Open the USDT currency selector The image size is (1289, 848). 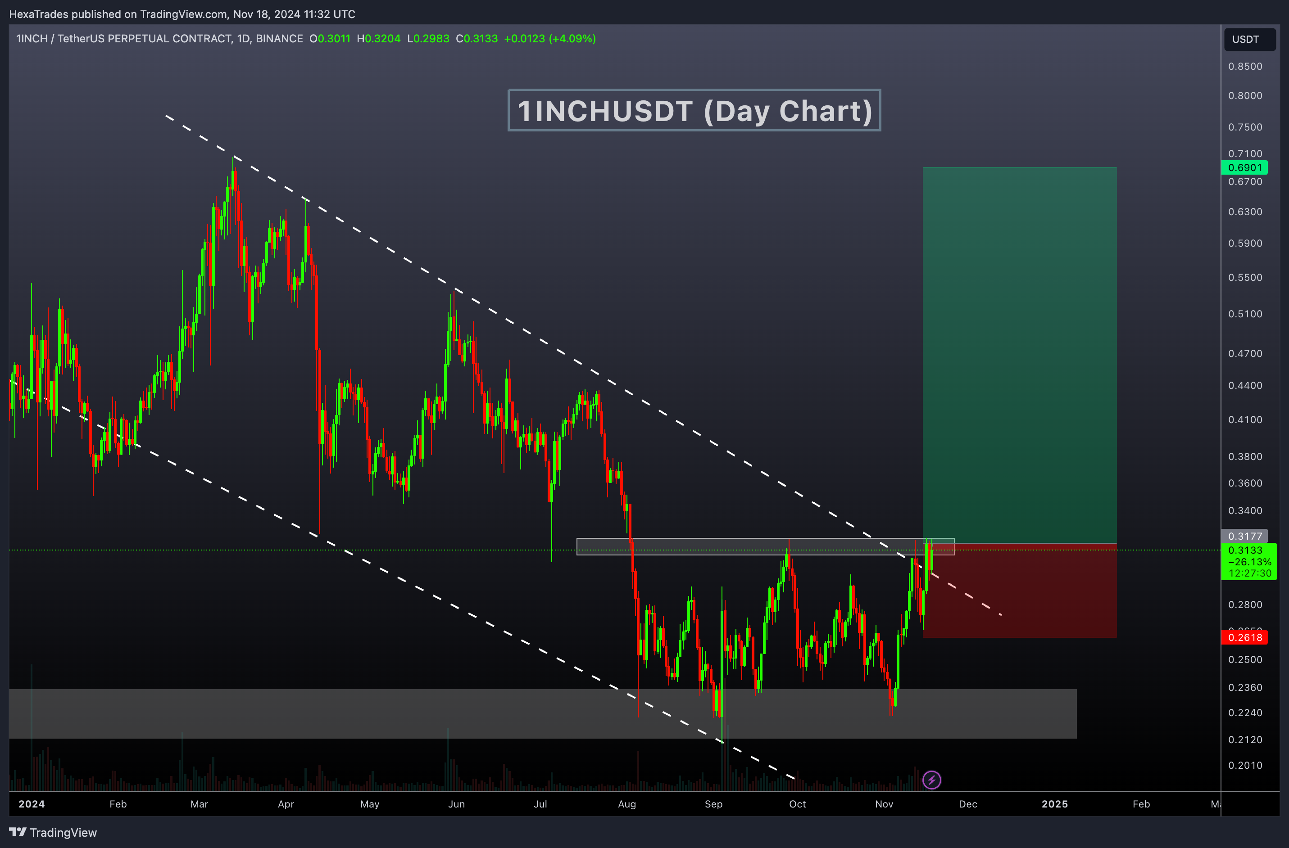[1249, 40]
